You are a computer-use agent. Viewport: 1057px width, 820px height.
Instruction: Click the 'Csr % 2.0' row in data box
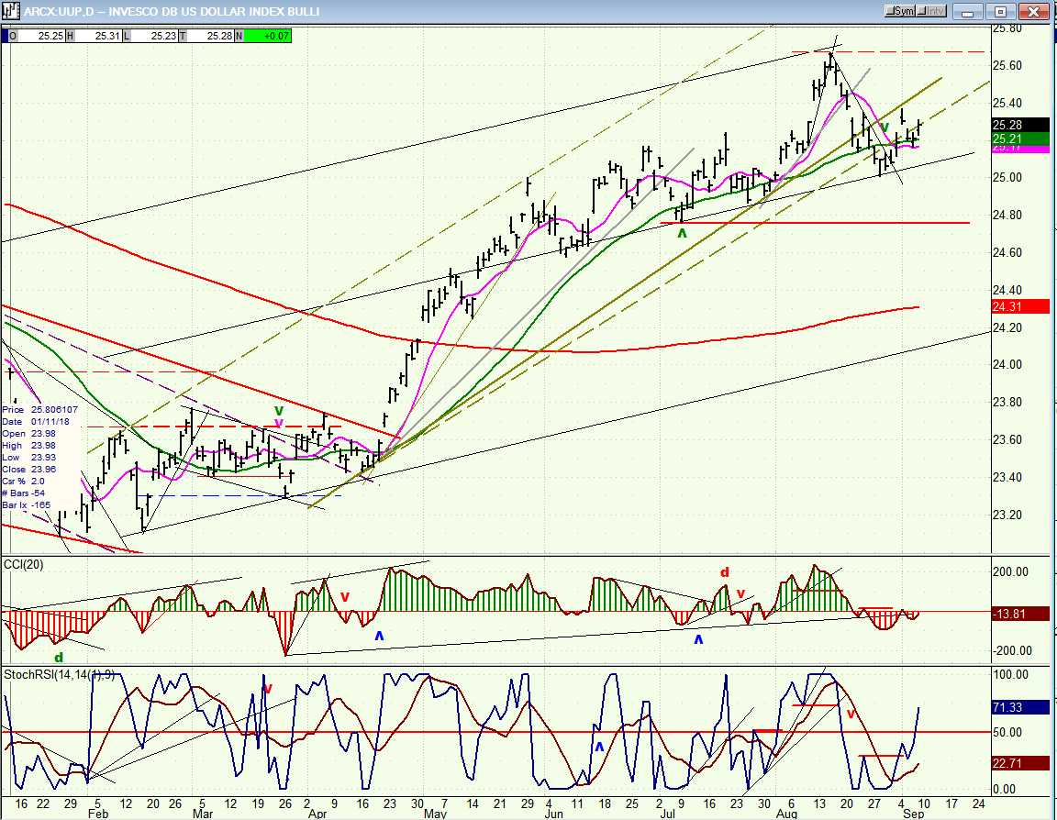pyautogui.click(x=24, y=481)
